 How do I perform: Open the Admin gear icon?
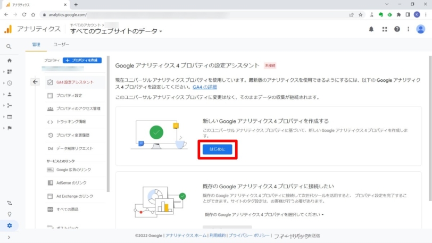click(10, 225)
